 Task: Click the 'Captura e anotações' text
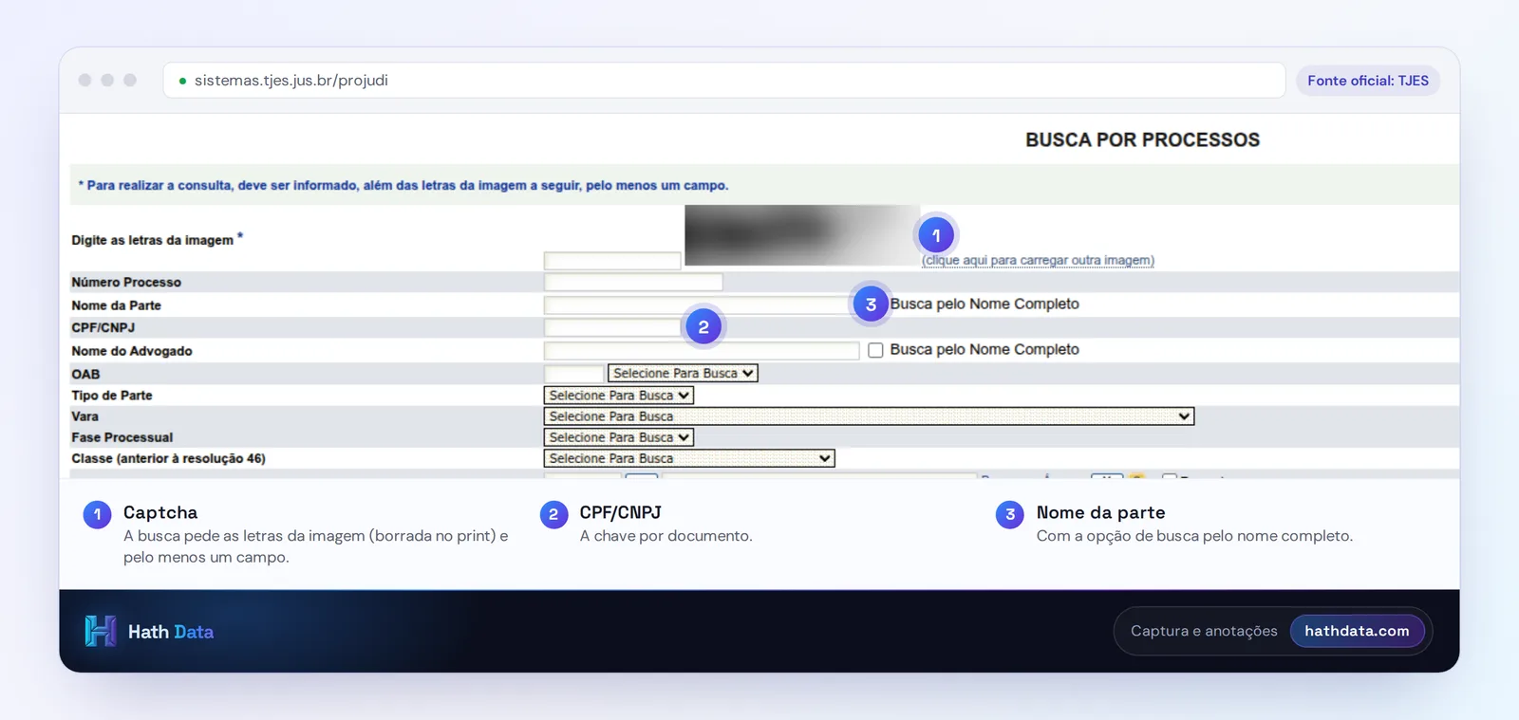click(x=1204, y=631)
